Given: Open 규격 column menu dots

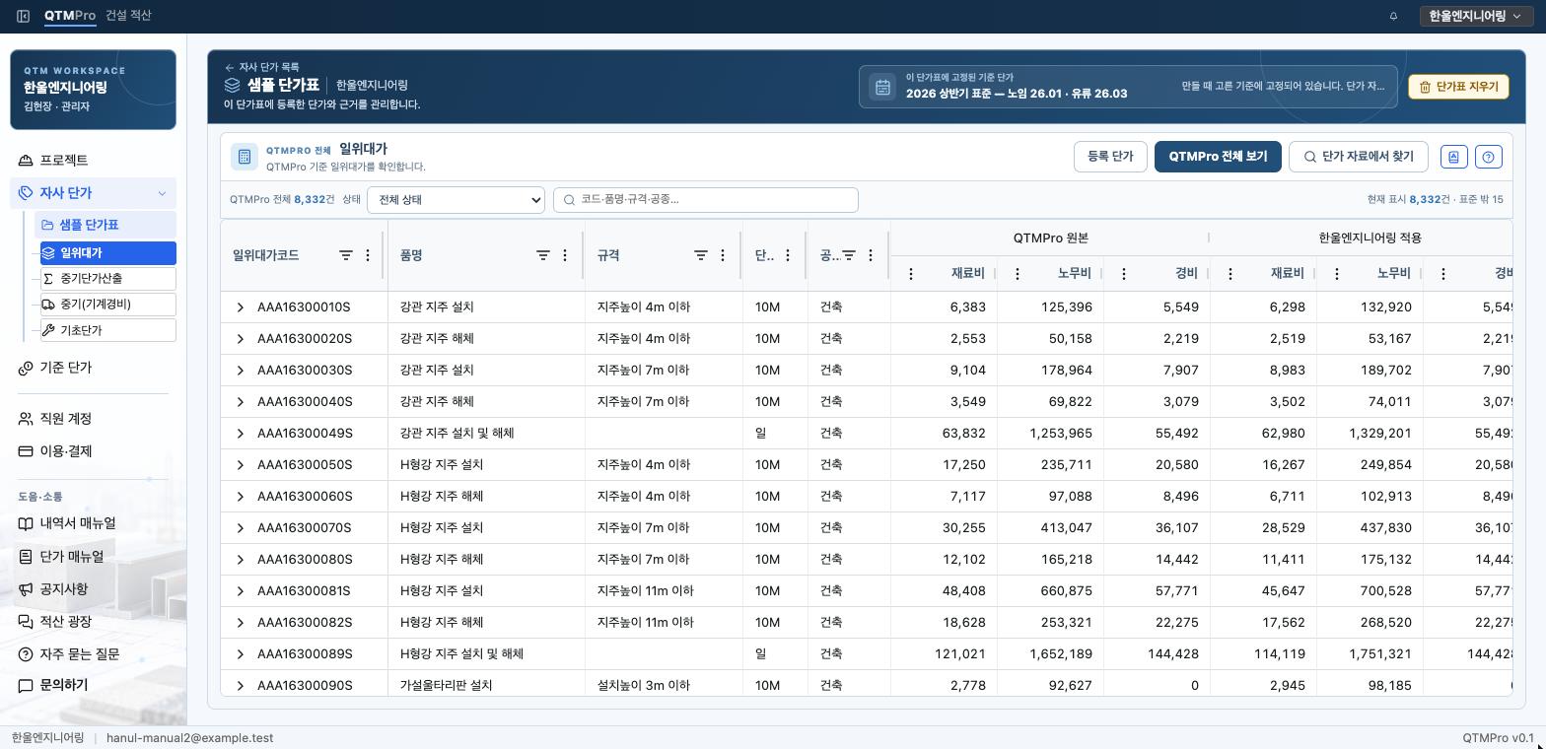Looking at the screenshot, I should 723,255.
